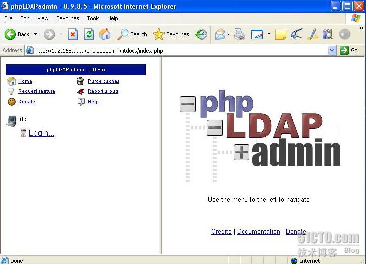
Task: Click the Windows flag logo icon
Action: 355,18
